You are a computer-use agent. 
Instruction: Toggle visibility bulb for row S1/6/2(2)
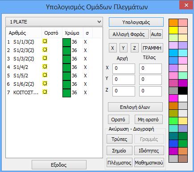45,84
